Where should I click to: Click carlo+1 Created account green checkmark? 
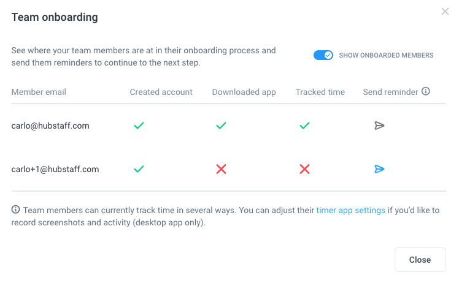click(139, 169)
